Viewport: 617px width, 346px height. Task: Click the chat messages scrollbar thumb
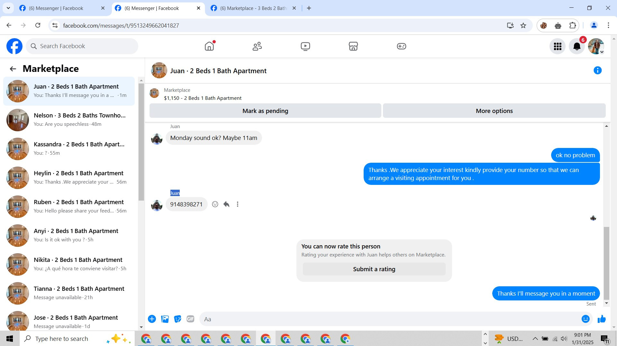pyautogui.click(x=606, y=263)
